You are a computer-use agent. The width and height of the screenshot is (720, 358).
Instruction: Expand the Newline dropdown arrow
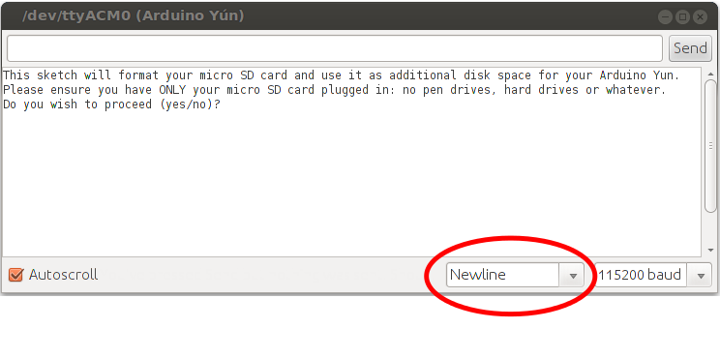pos(572,276)
